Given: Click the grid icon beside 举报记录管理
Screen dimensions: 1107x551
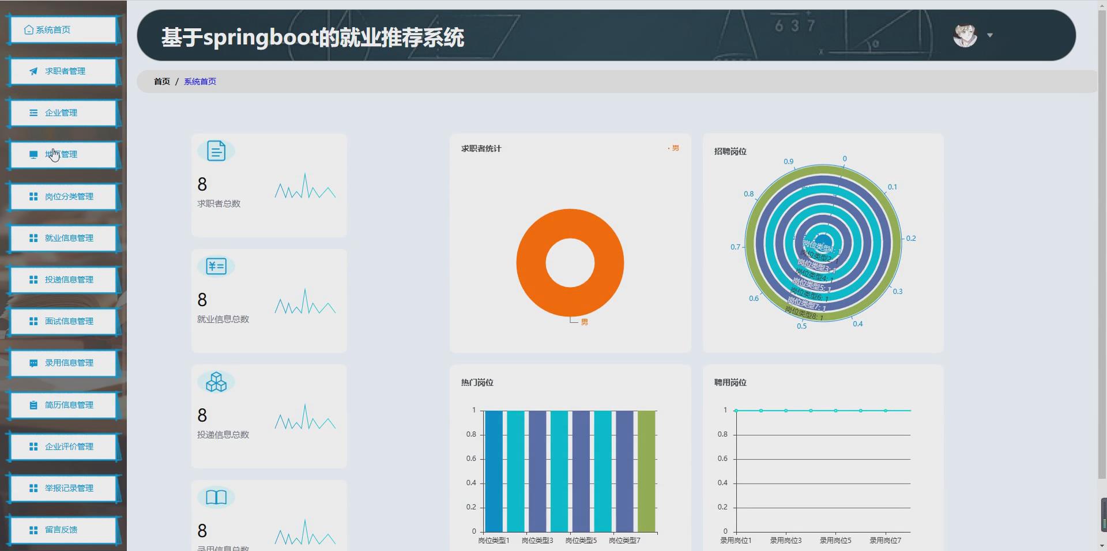Looking at the screenshot, I should (x=33, y=488).
